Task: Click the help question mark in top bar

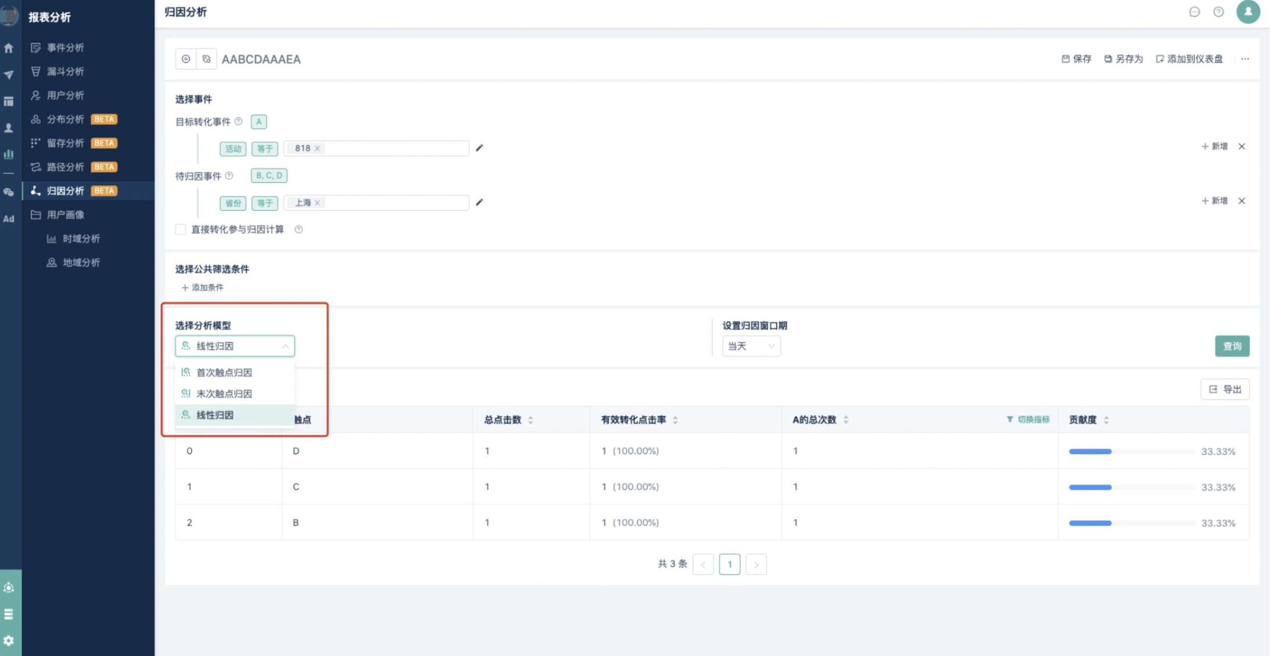Action: [1218, 12]
